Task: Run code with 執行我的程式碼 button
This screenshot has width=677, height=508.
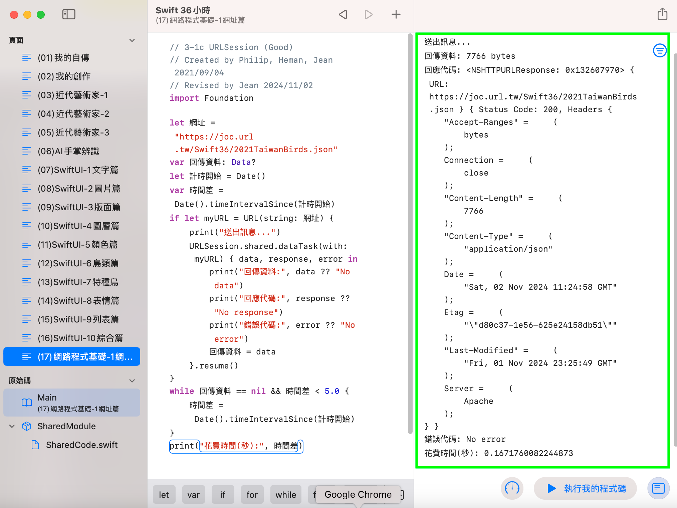Action: point(586,488)
